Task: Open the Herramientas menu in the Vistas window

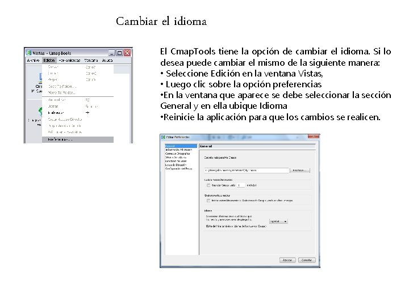Action: click(69, 61)
